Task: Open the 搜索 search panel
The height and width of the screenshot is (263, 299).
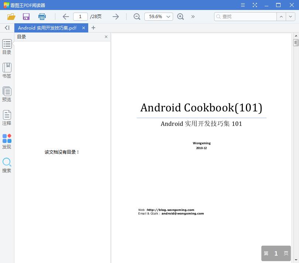Action: pyautogui.click(x=7, y=165)
